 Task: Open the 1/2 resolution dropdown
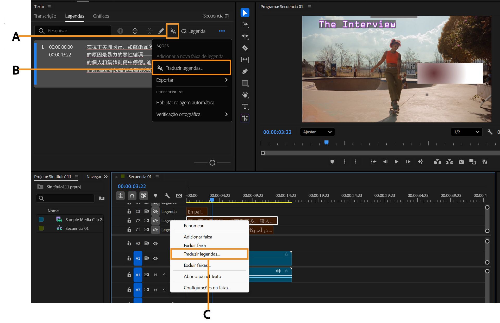[x=466, y=132]
